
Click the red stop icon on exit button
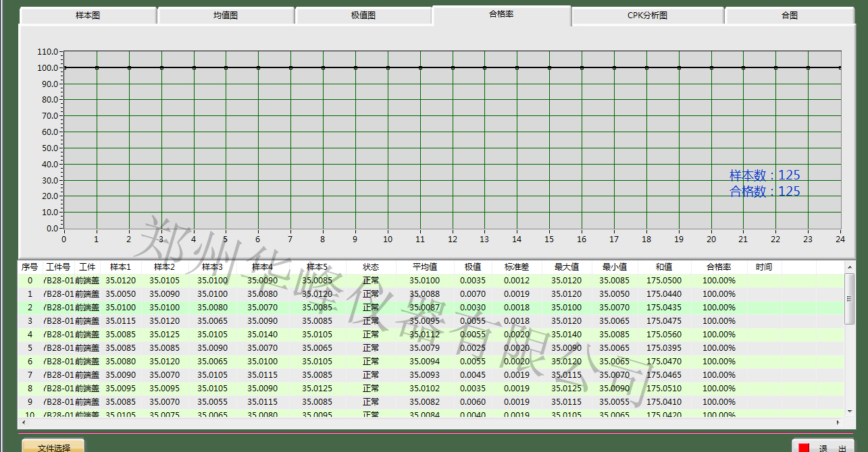click(804, 448)
